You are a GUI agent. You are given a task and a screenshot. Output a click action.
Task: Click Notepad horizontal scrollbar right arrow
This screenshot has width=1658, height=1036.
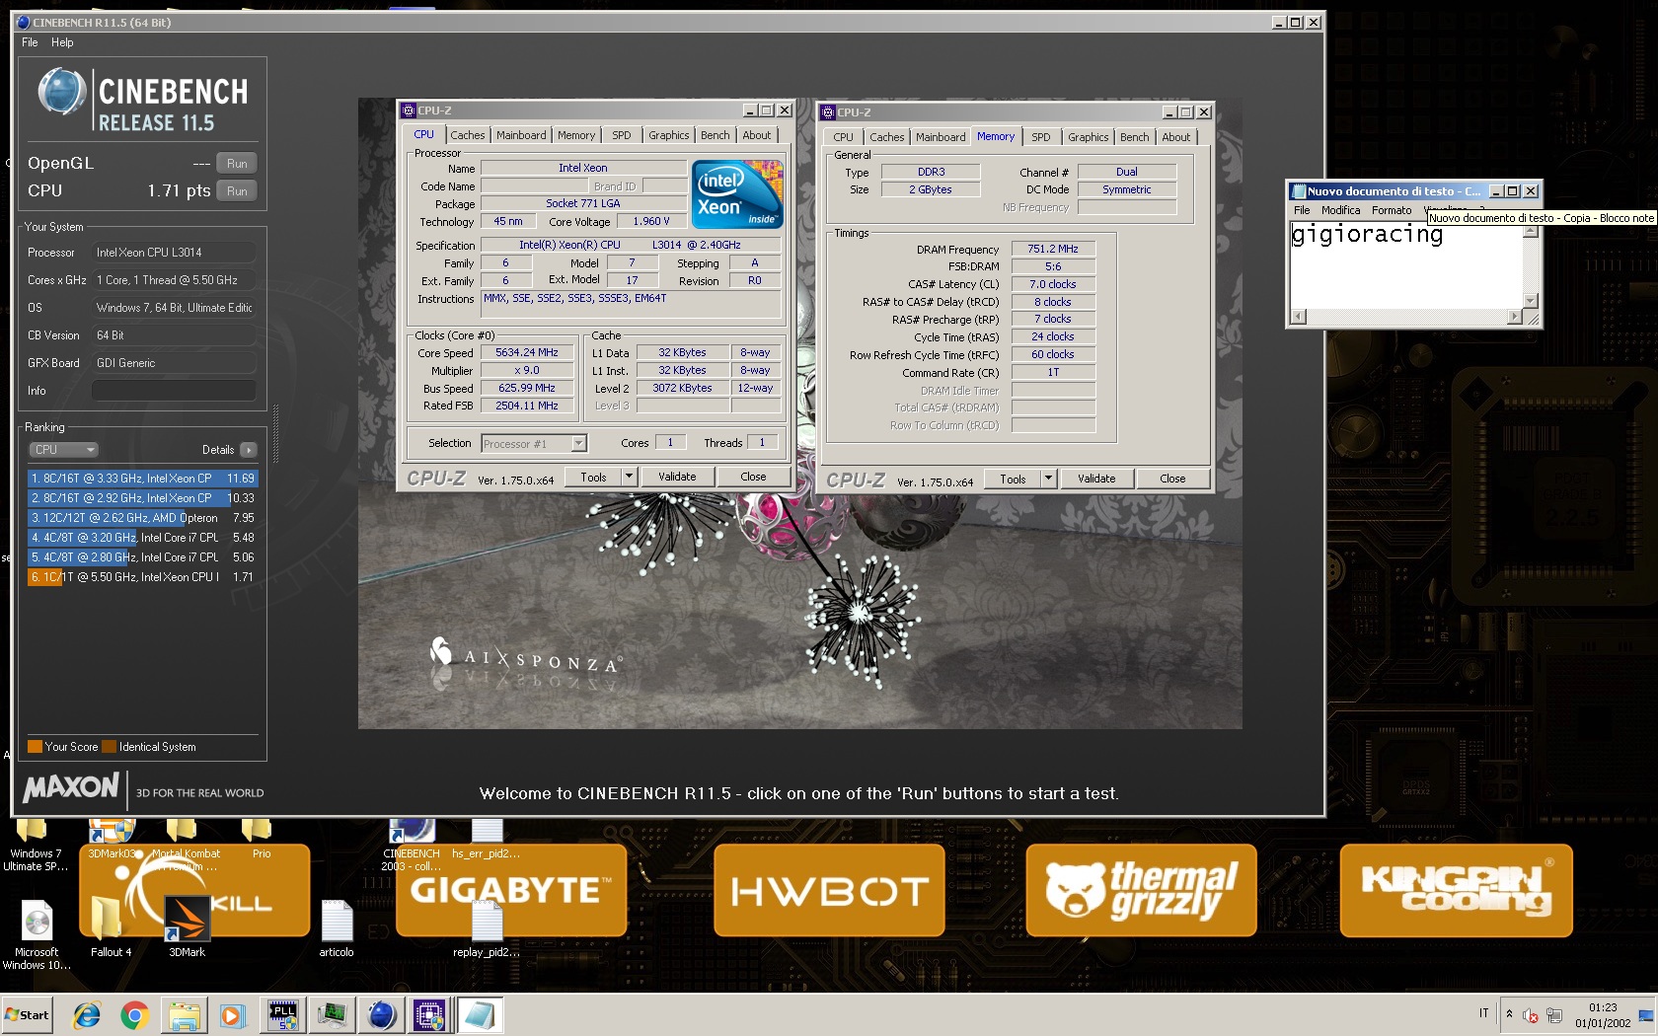tap(1515, 317)
